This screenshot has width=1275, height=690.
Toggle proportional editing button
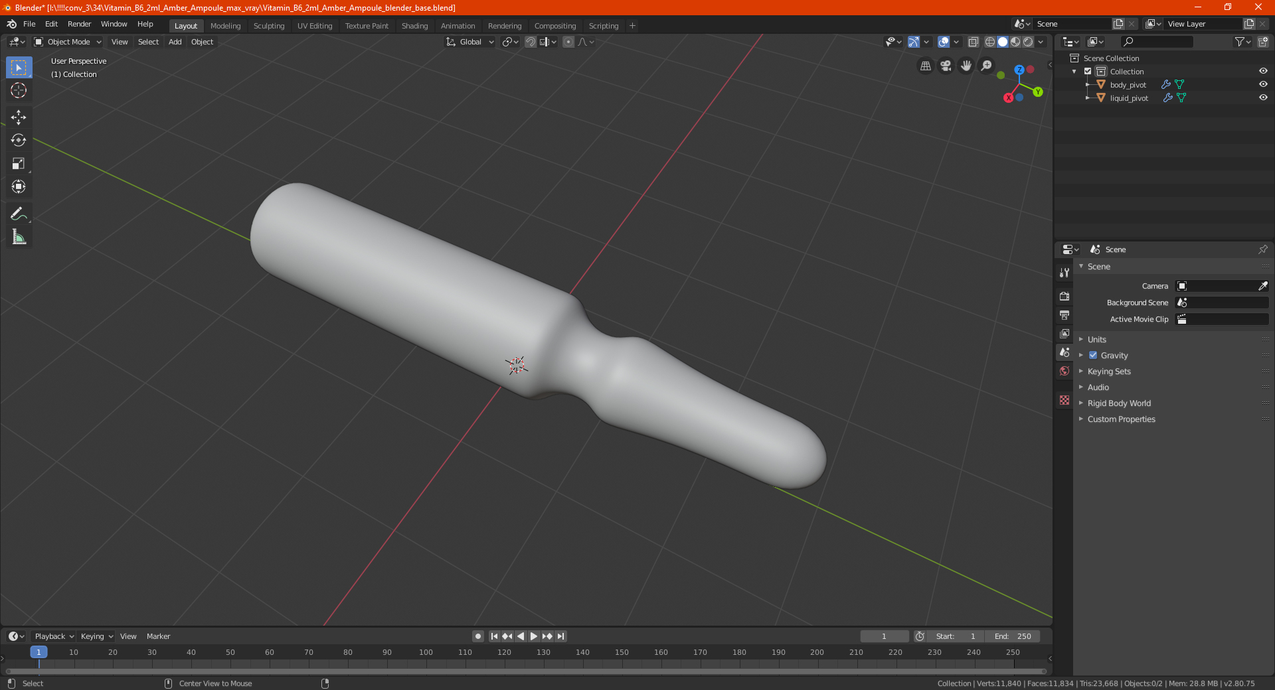[x=568, y=42]
